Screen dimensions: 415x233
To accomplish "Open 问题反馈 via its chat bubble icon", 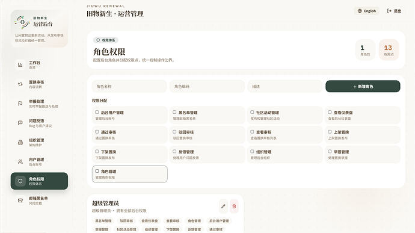I will pyautogui.click(x=20, y=123).
